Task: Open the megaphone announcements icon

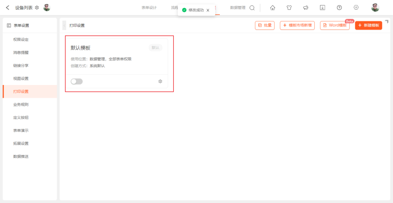Action: [306, 8]
